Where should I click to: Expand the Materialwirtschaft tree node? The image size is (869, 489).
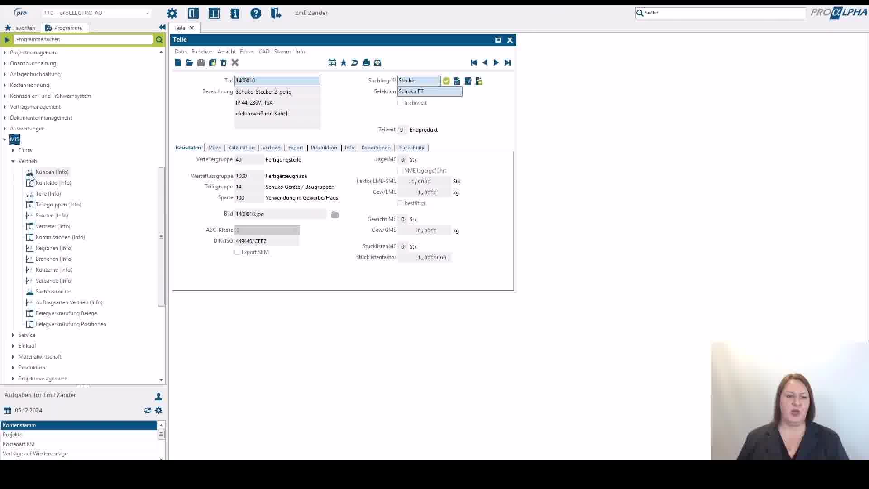click(13, 357)
